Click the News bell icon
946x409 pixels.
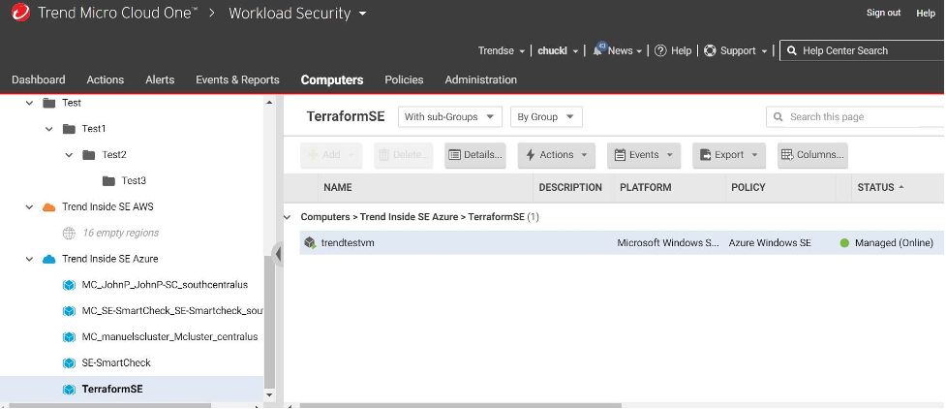(x=599, y=49)
